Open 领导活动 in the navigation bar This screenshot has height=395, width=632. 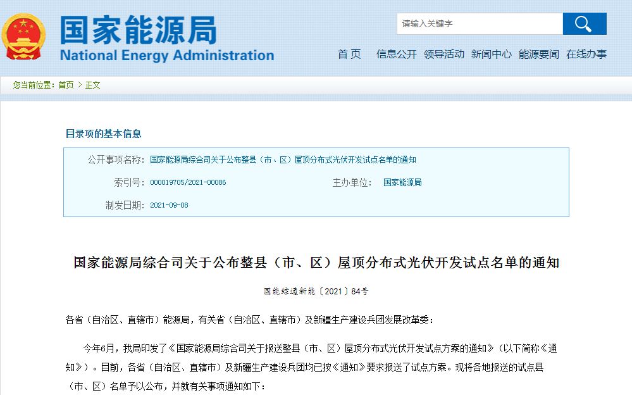point(444,54)
